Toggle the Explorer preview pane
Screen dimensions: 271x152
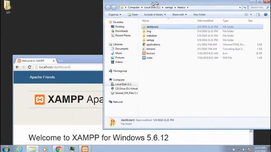pos(258,15)
